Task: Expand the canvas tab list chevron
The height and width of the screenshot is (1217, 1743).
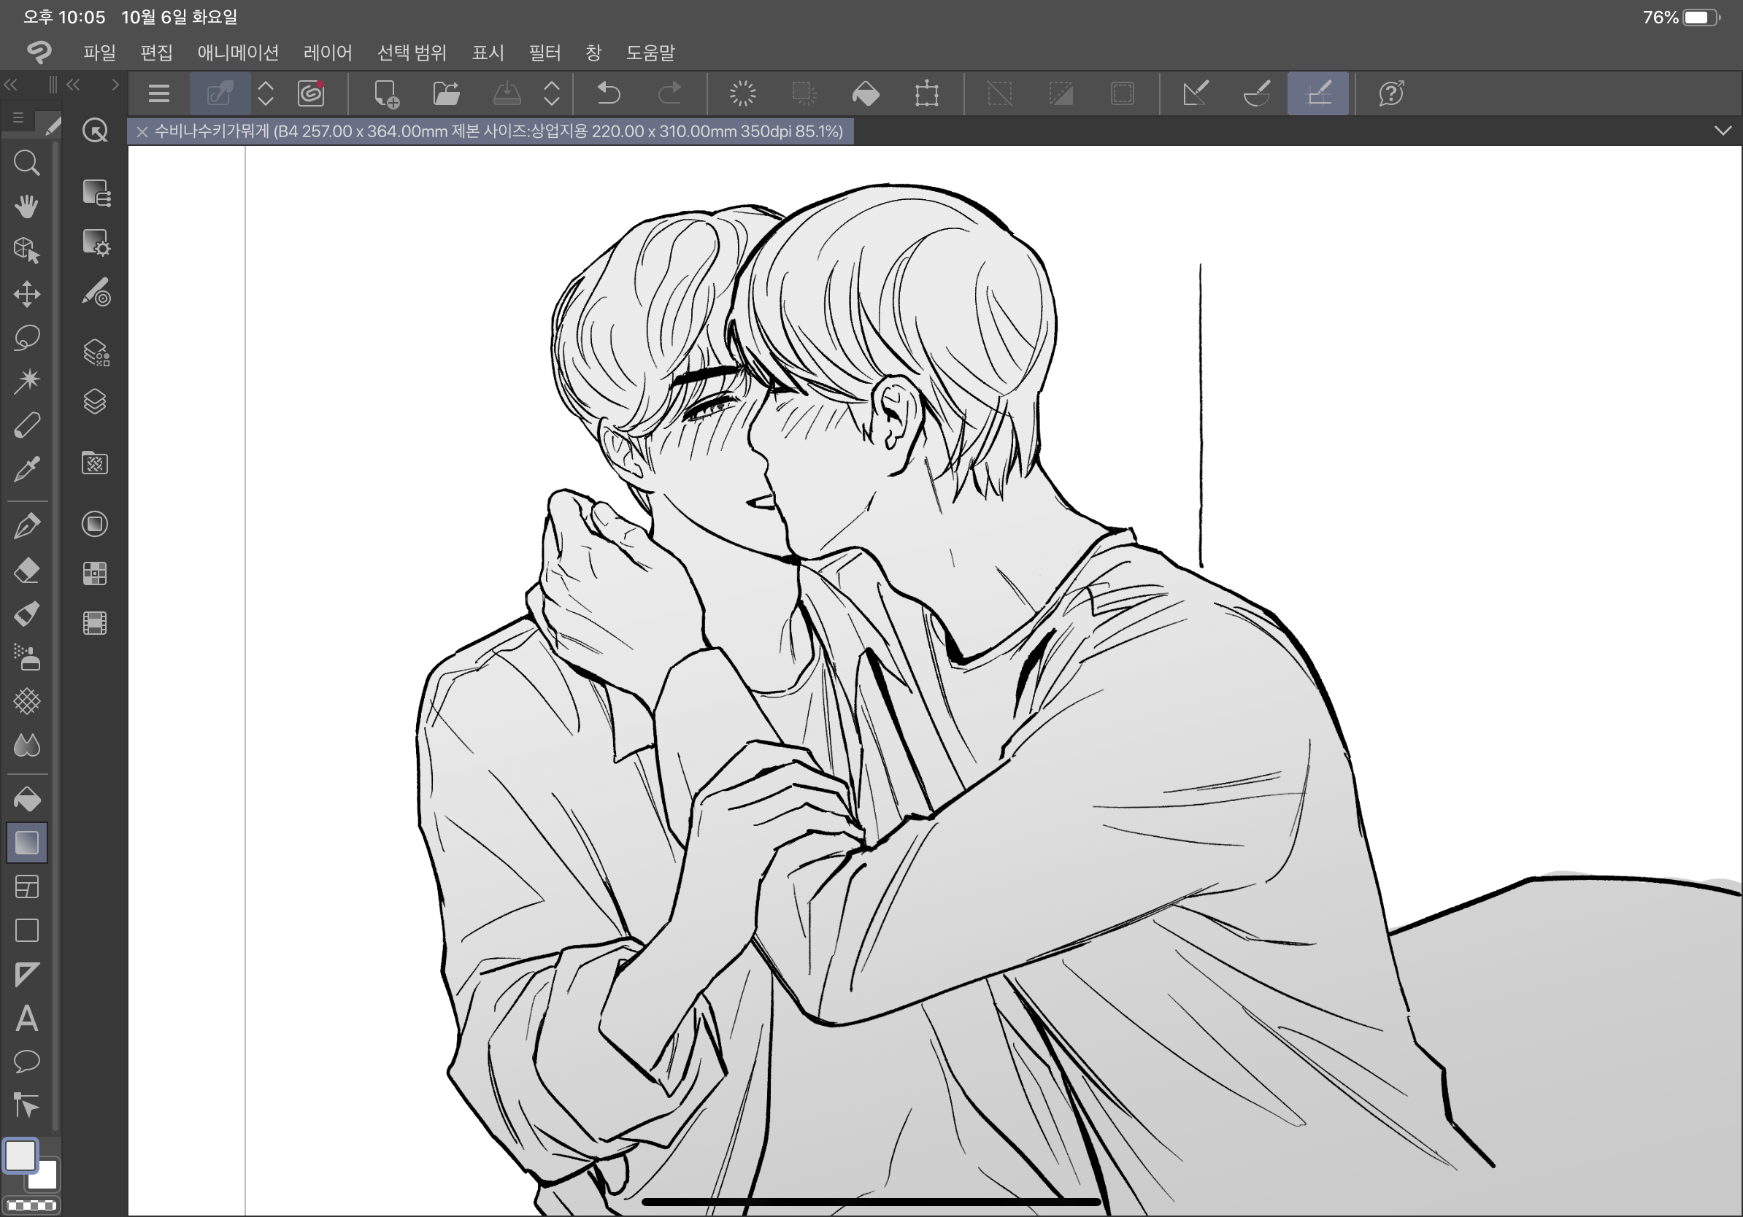Action: coord(1723,131)
